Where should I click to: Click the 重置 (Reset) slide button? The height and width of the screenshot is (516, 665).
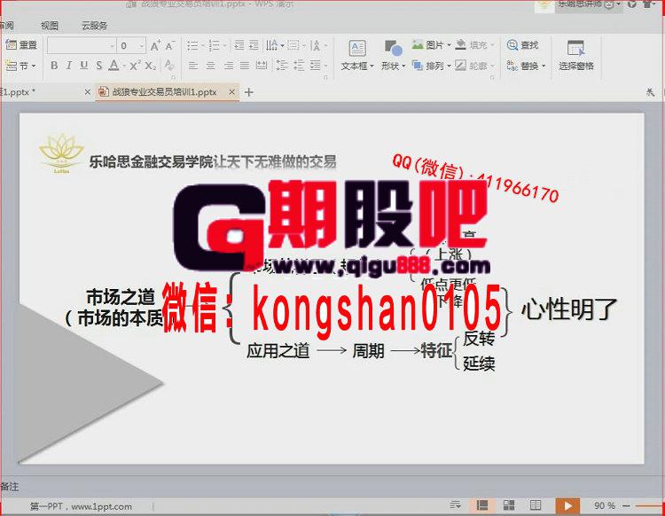(x=21, y=45)
